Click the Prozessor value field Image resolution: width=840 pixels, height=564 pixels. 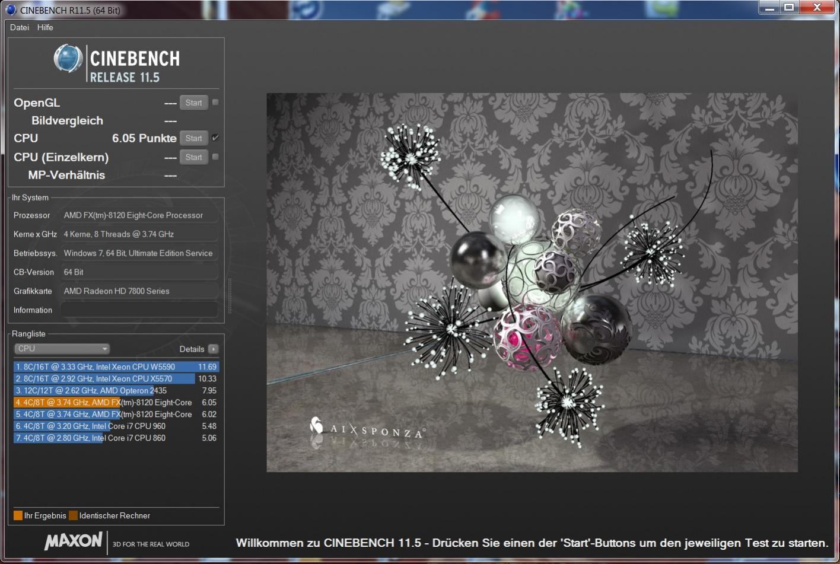click(139, 215)
